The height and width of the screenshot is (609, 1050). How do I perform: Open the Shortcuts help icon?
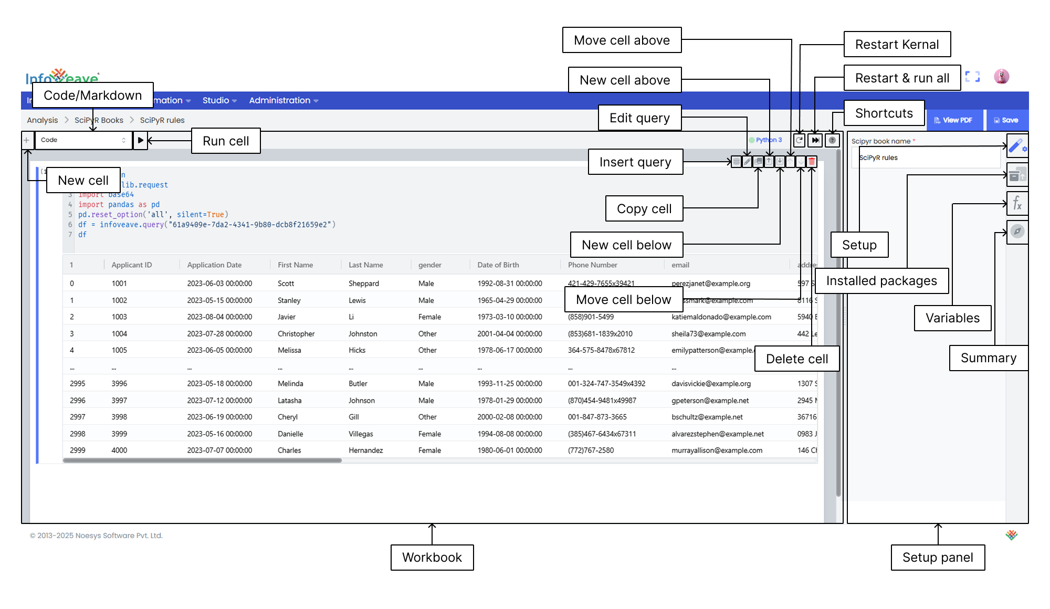pyautogui.click(x=832, y=140)
